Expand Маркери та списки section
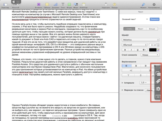 click(122, 90)
